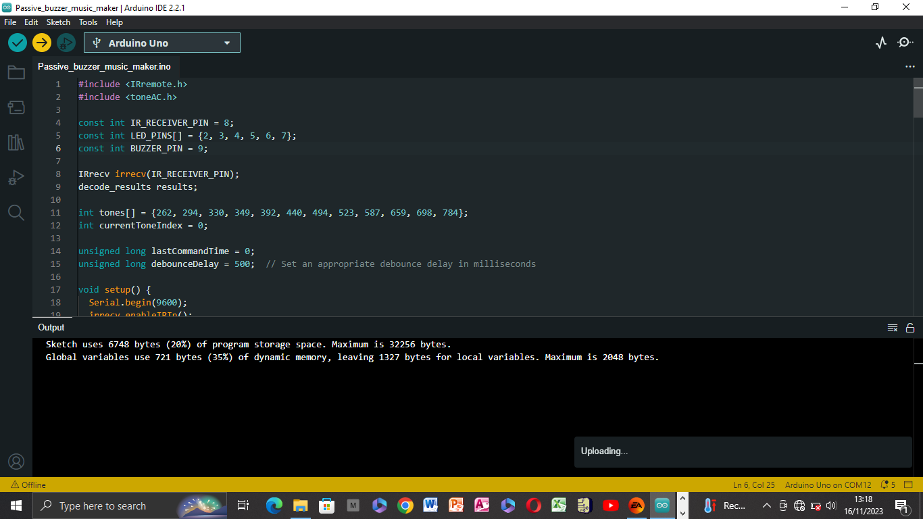This screenshot has height=519, width=923.
Task: Open the Boards Manager panel
Action: (x=16, y=107)
